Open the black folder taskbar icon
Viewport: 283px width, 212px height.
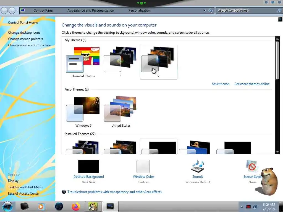click(24, 206)
